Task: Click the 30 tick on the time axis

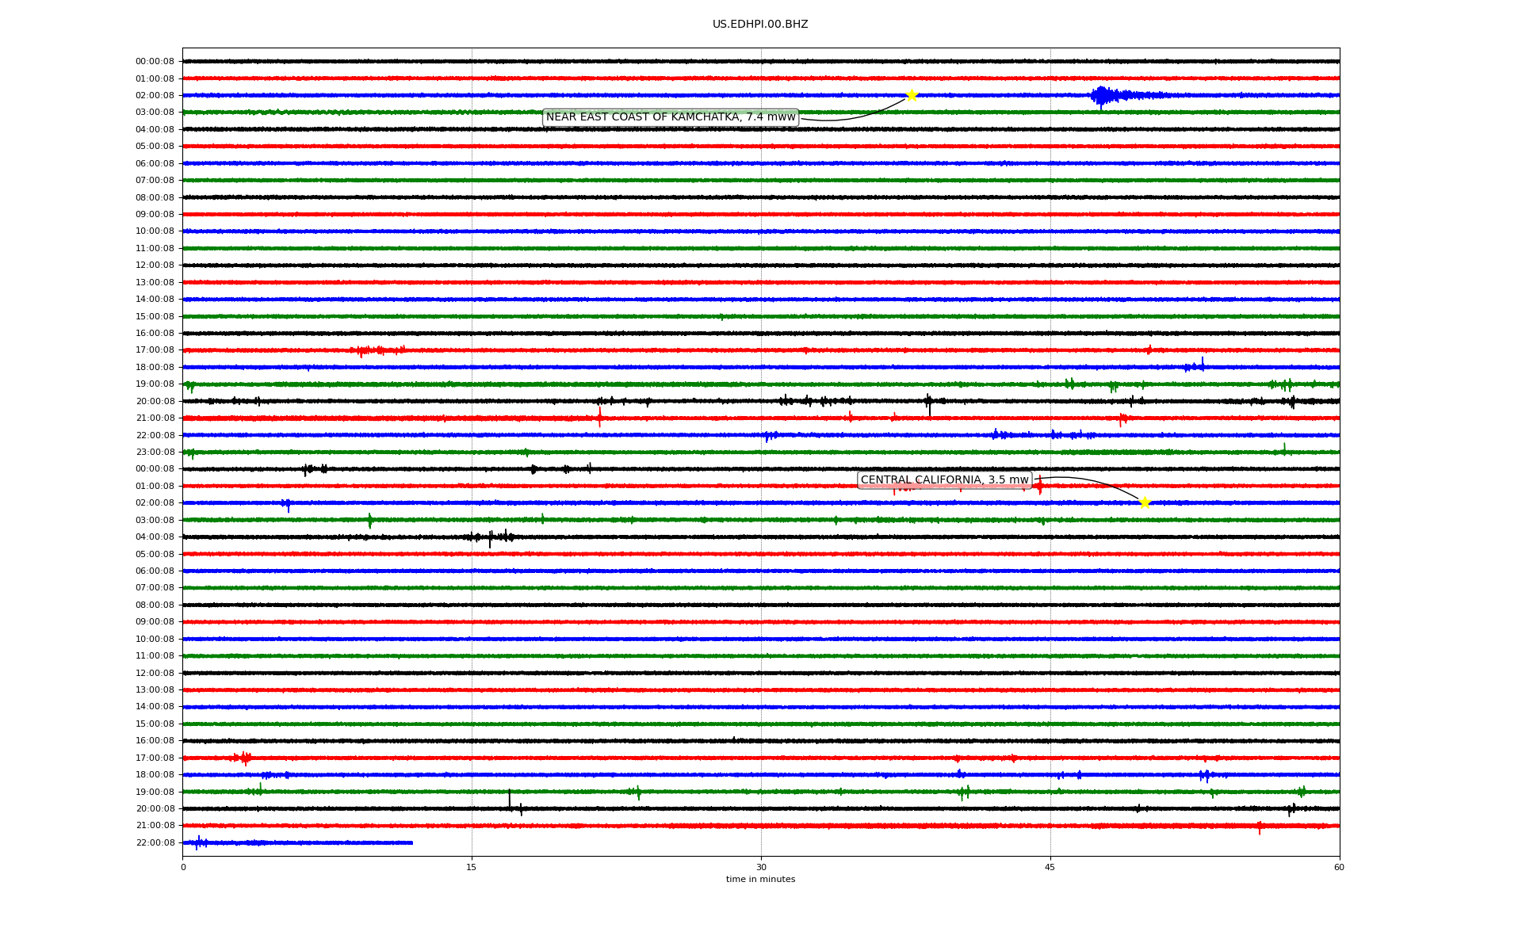Action: pyautogui.click(x=761, y=867)
